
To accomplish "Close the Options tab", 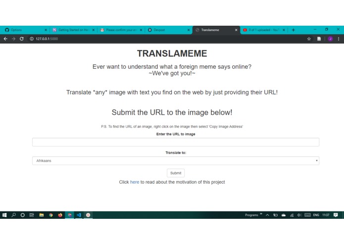I will click(x=46, y=30).
